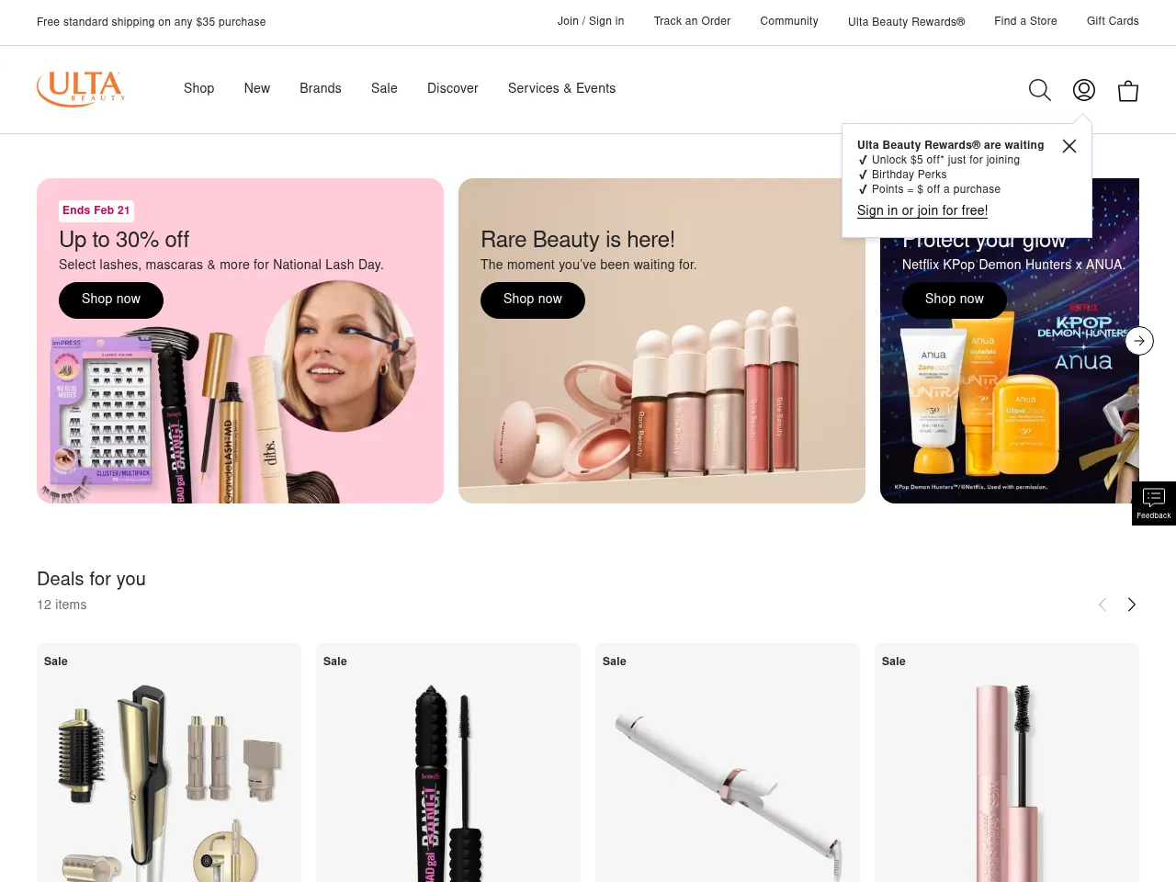
Task: Open the shopping bag icon
Action: [x=1128, y=90]
